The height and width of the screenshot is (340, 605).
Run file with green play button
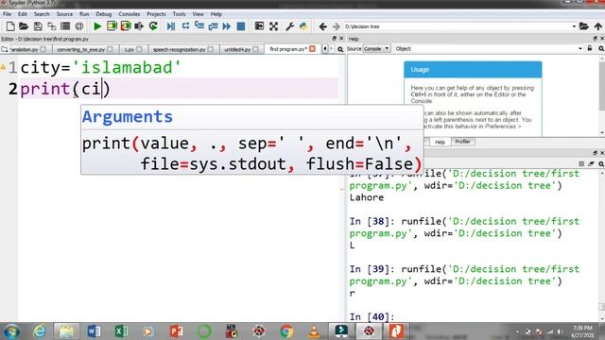pyautogui.click(x=97, y=26)
